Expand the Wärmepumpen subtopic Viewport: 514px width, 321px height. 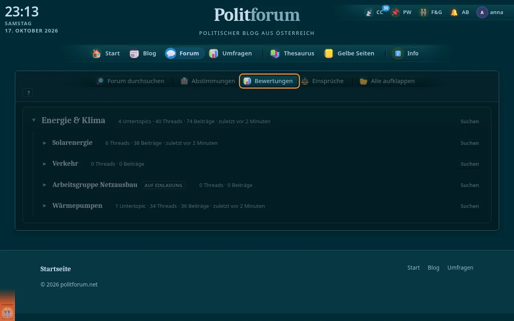[45, 206]
